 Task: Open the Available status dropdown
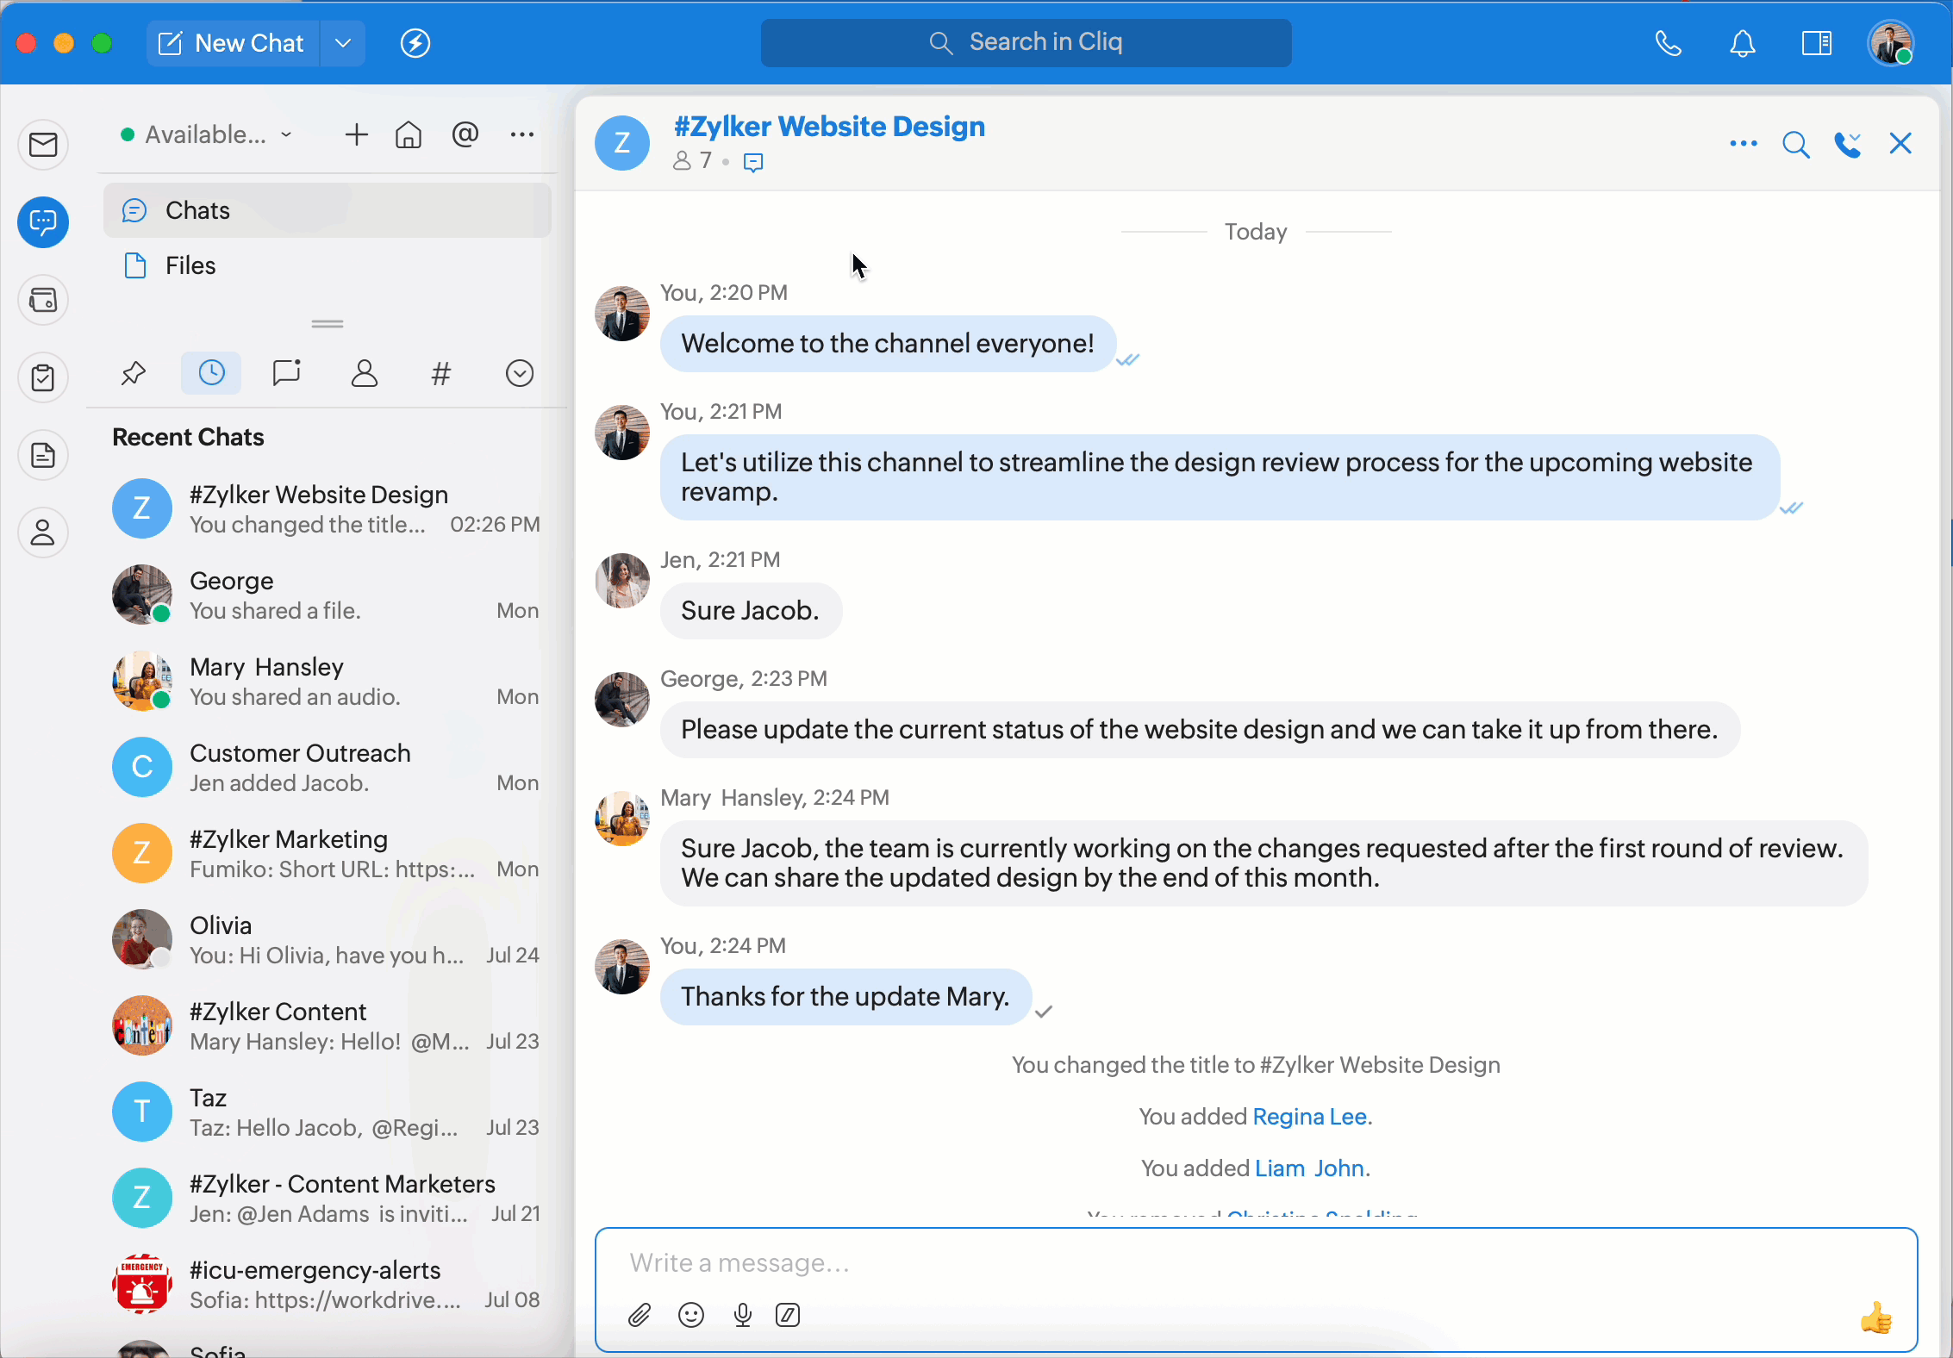207,134
